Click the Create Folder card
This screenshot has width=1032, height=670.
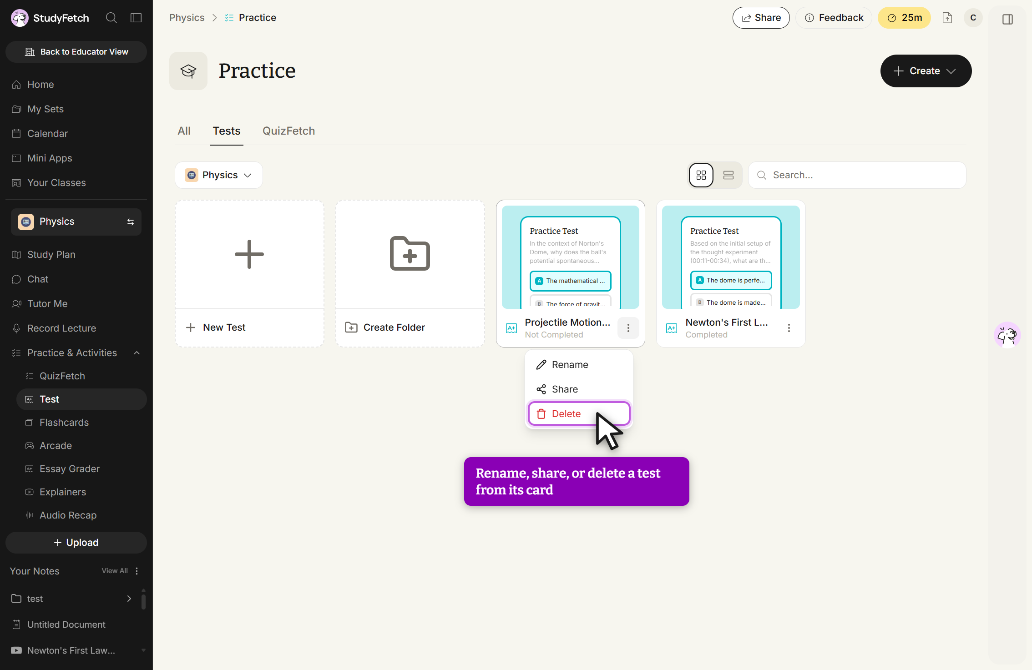[410, 274]
